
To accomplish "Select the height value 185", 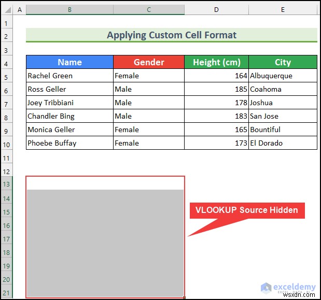I will tap(217, 89).
